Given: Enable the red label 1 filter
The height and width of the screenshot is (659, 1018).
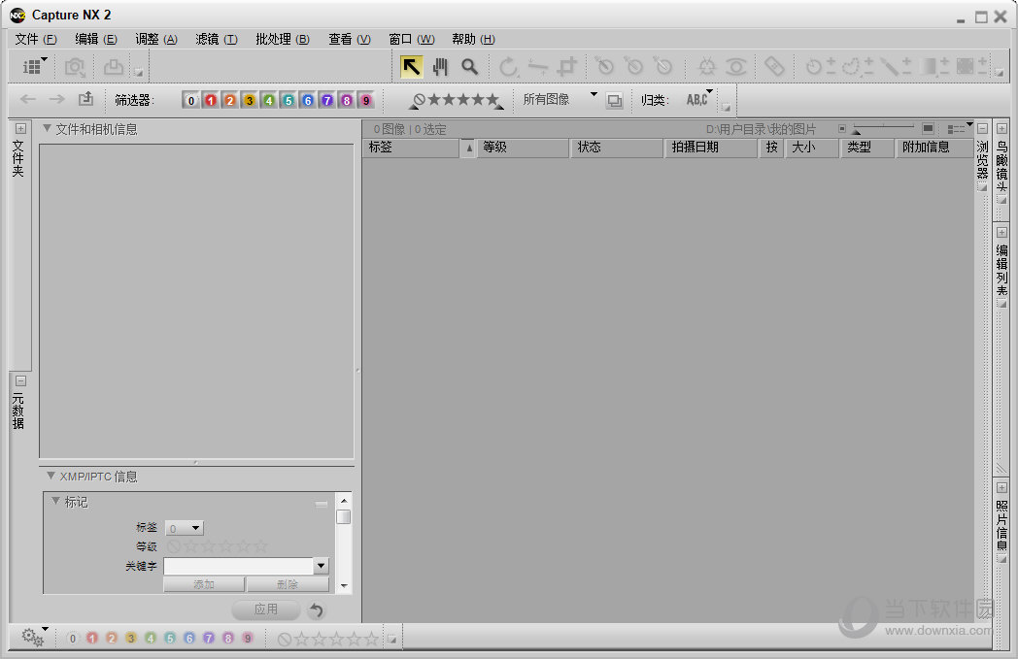Looking at the screenshot, I should pyautogui.click(x=212, y=99).
